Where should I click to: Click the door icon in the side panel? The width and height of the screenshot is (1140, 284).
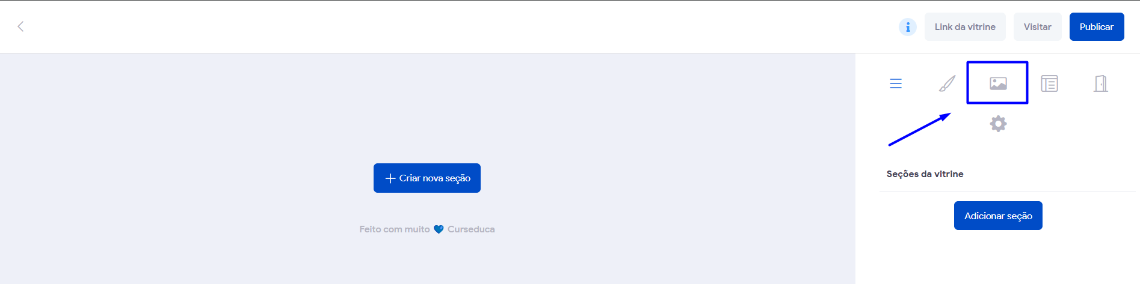(x=1100, y=83)
